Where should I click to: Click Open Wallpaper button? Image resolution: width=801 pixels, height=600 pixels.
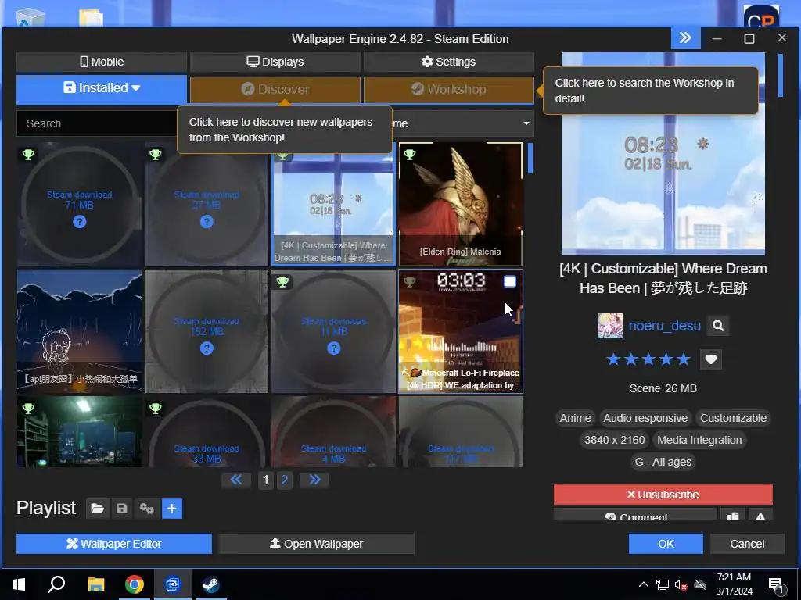click(316, 544)
